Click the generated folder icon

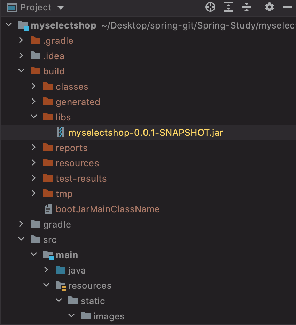48,102
